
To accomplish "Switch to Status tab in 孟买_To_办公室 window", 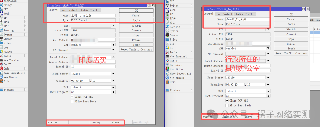I will (x=84, y=10).
